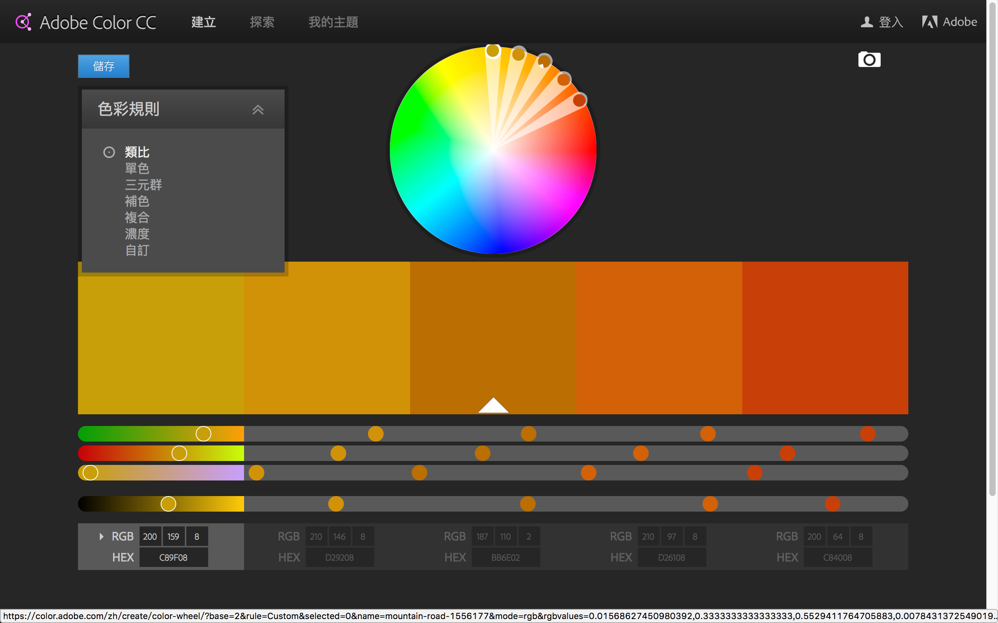Click the blue value 8 field for C89F08
The width and height of the screenshot is (998, 623).
197,537
